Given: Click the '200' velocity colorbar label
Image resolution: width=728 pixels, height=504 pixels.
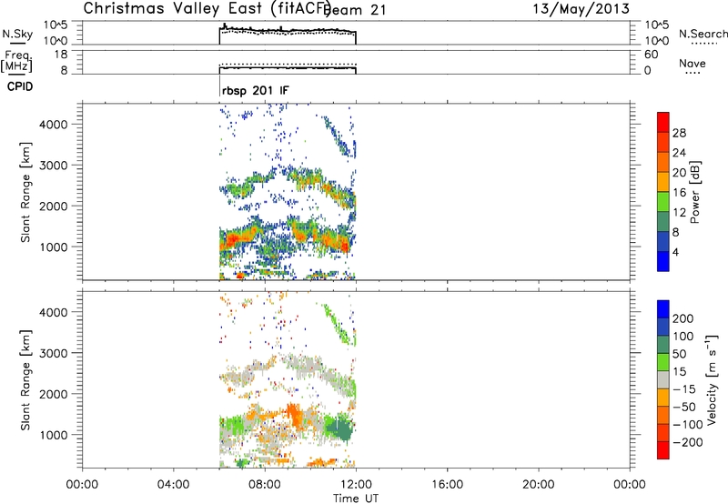Looking at the screenshot, I should click(683, 318).
